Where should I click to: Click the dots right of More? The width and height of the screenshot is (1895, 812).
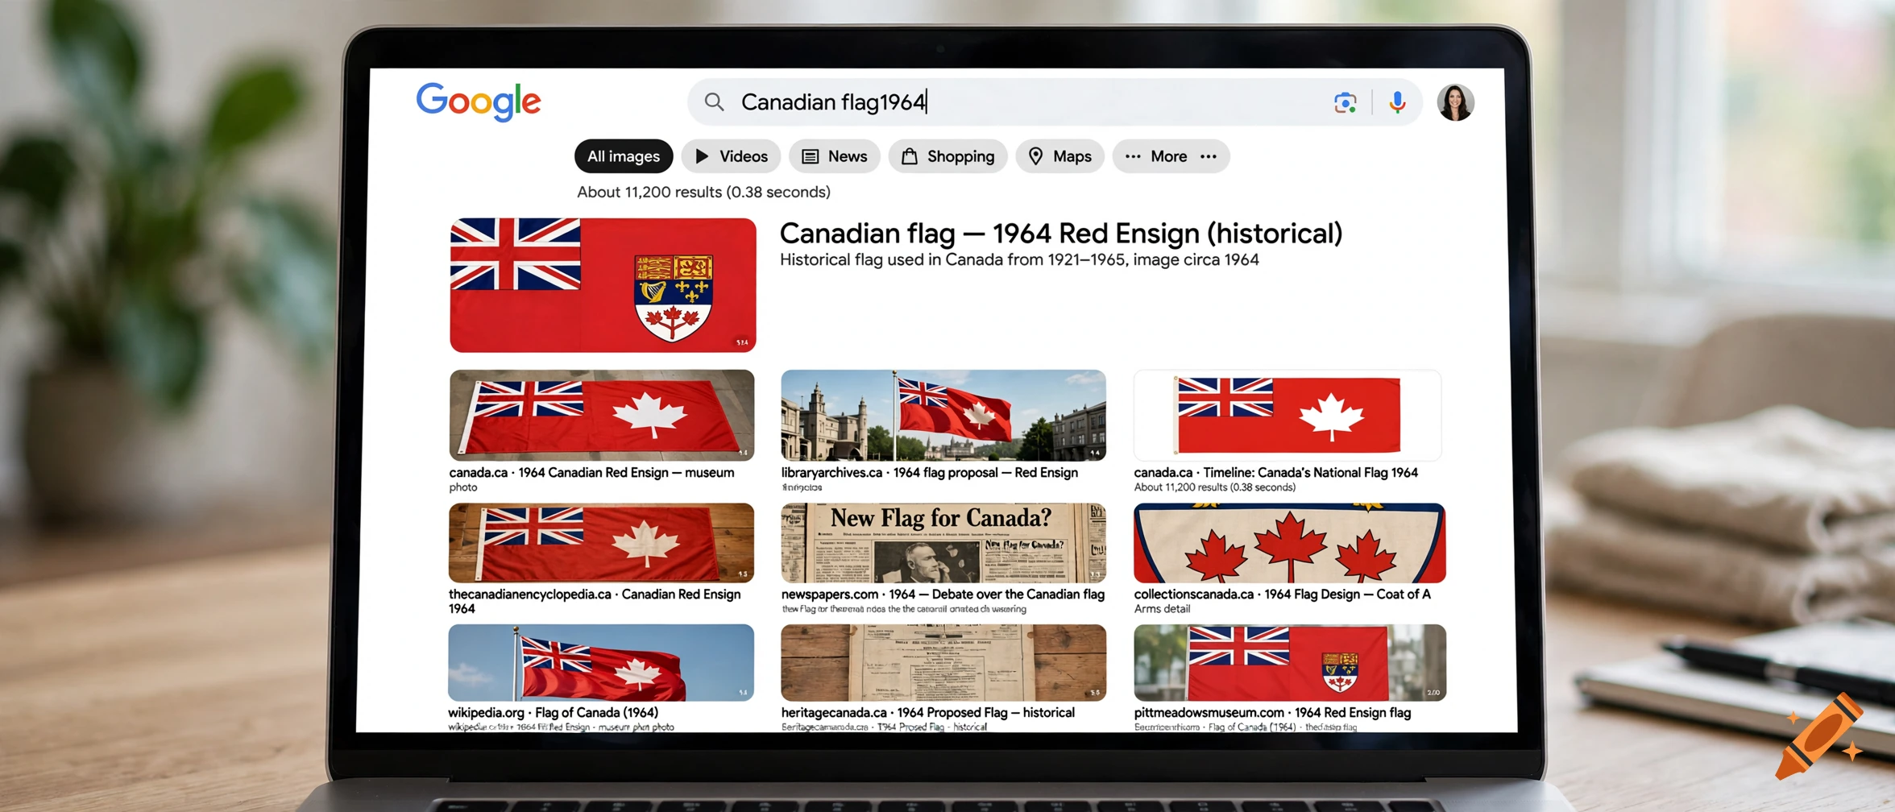1209,156
